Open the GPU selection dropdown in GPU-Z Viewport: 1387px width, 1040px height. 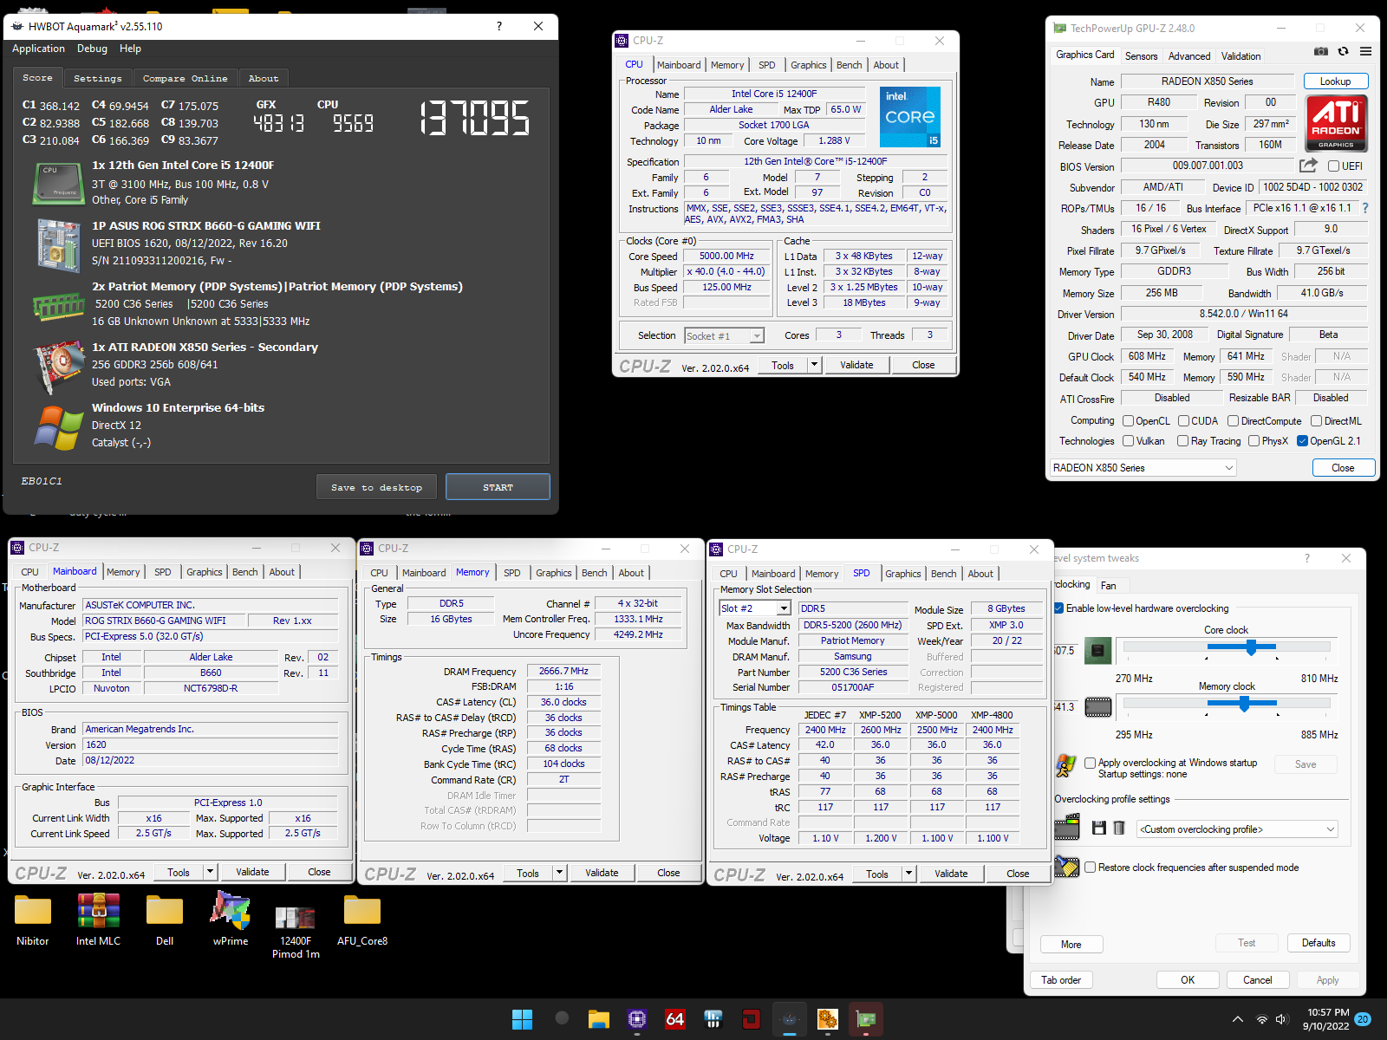1143,468
